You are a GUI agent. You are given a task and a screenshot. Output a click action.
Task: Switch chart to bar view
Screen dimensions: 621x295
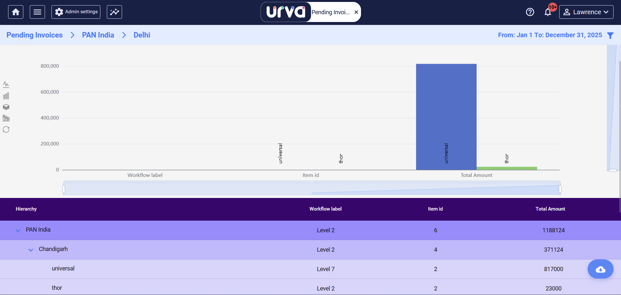[x=6, y=96]
